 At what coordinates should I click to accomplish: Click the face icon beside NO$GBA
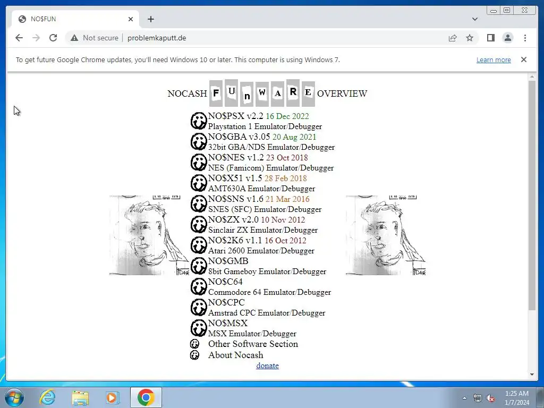coord(199,142)
